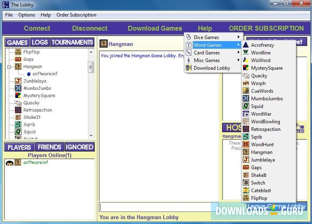Click the Gaps icon in games tree
Image resolution: width=312 pixels, height=224 pixels.
(x=18, y=59)
